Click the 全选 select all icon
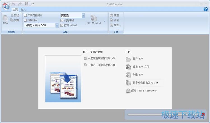This screenshot has width=210, height=123. click(111, 20)
